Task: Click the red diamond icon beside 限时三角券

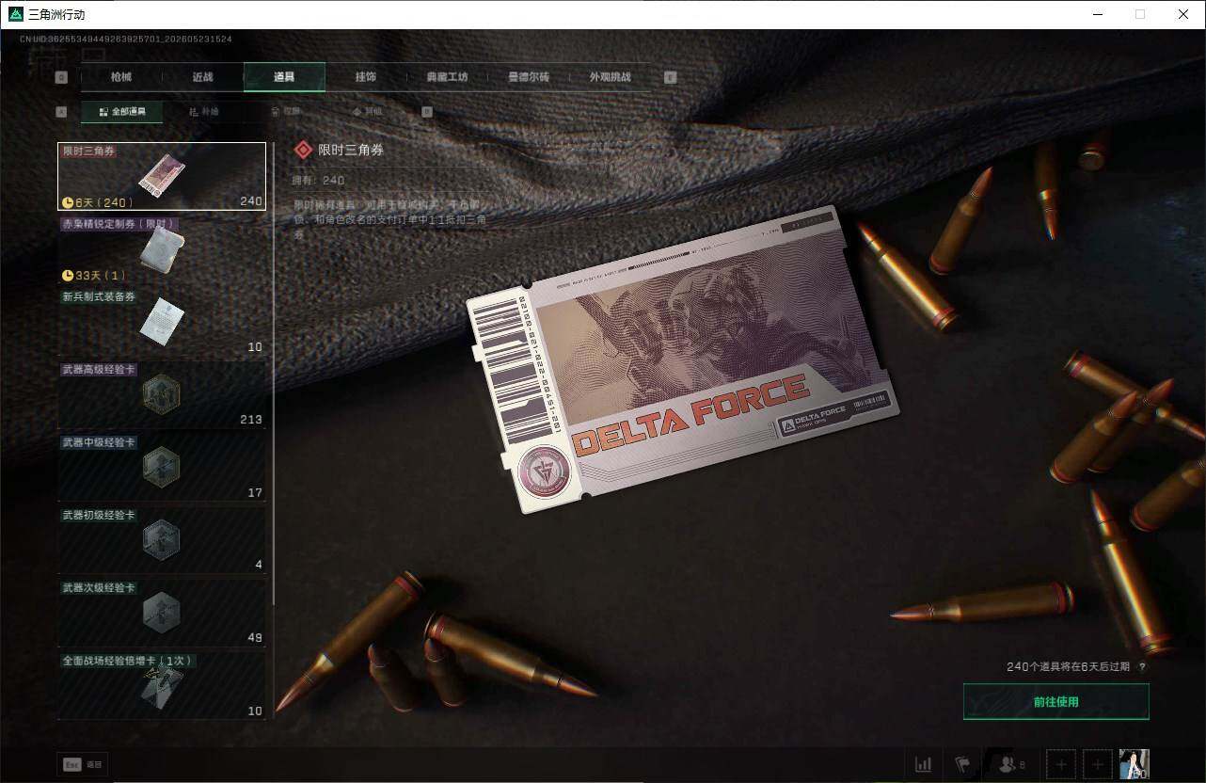Action: pos(303,150)
